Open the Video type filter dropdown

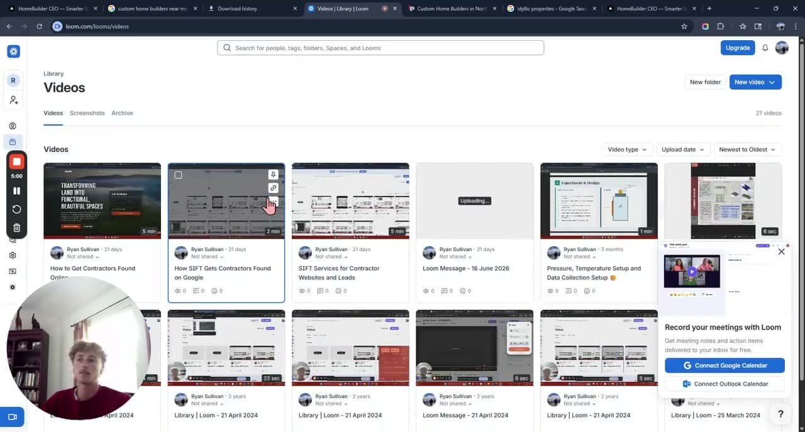click(627, 149)
